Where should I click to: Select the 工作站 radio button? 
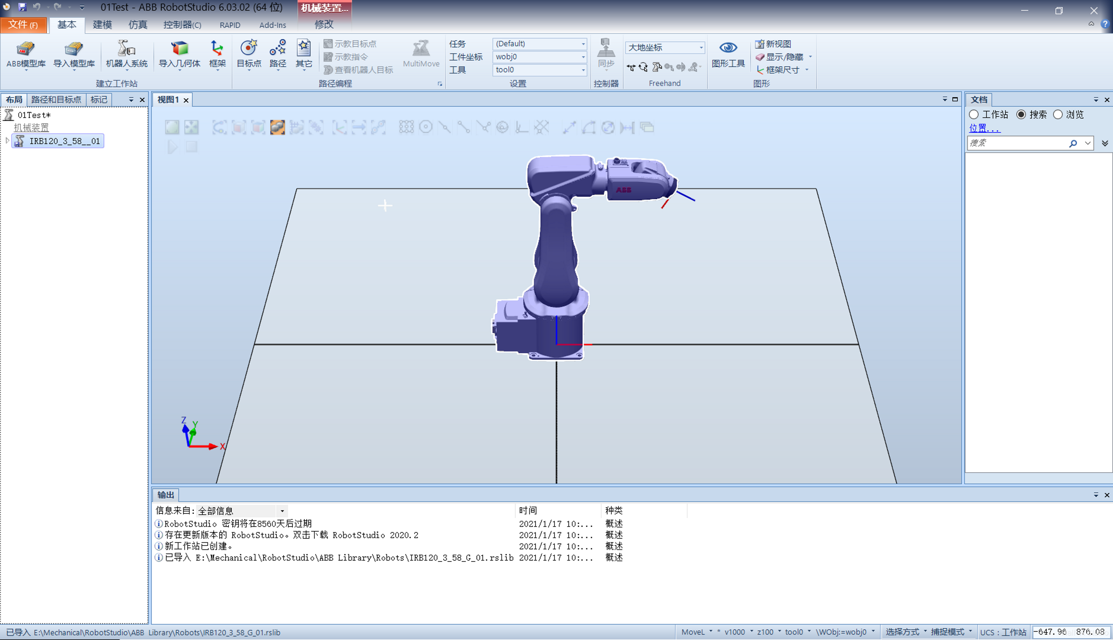[x=974, y=115]
